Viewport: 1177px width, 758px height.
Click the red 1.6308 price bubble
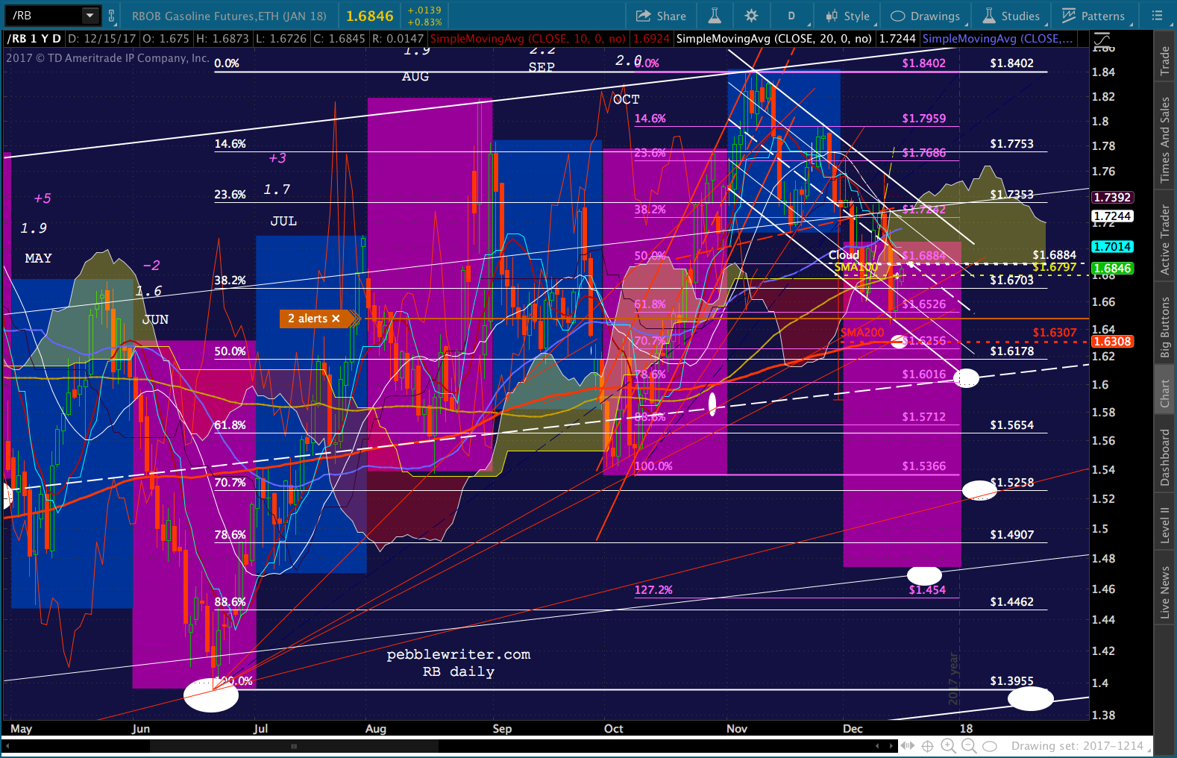[1112, 342]
